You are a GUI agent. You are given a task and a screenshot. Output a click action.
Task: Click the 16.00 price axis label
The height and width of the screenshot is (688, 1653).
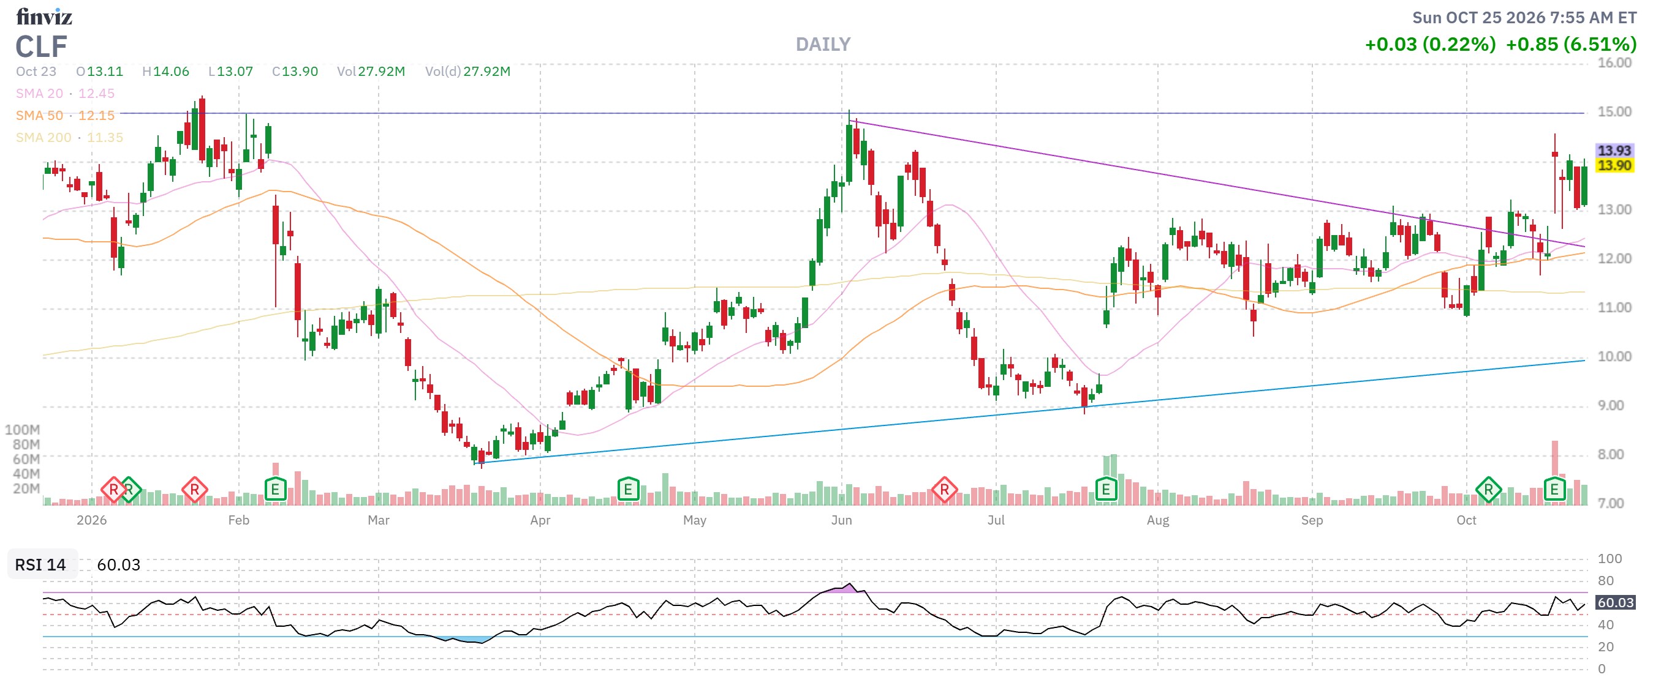point(1614,63)
